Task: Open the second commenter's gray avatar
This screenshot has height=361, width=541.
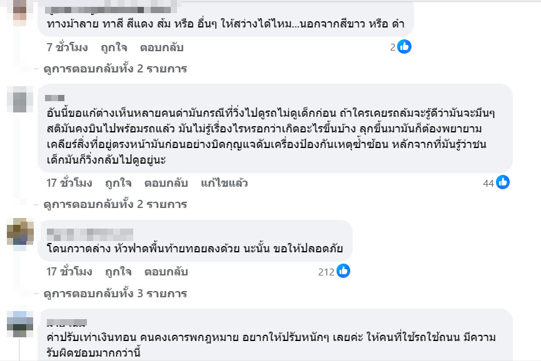Action: 23,100
